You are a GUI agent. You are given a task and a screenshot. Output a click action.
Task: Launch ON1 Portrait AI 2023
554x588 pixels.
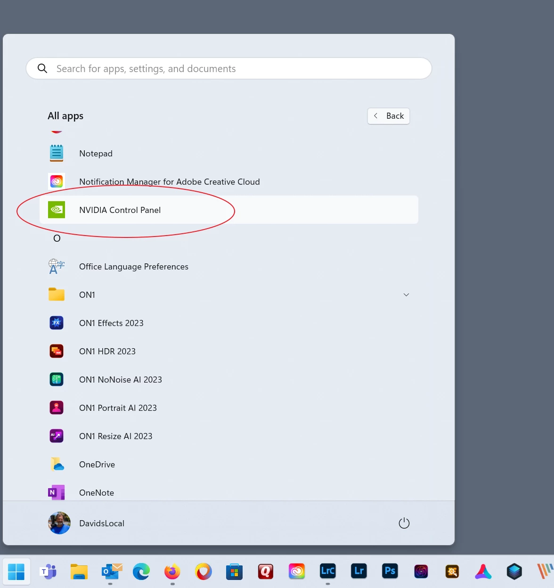229,408
